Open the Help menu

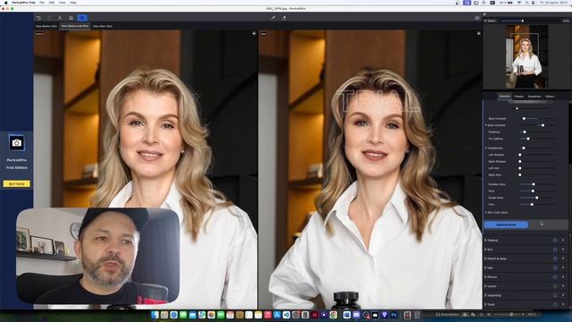tap(73, 3)
